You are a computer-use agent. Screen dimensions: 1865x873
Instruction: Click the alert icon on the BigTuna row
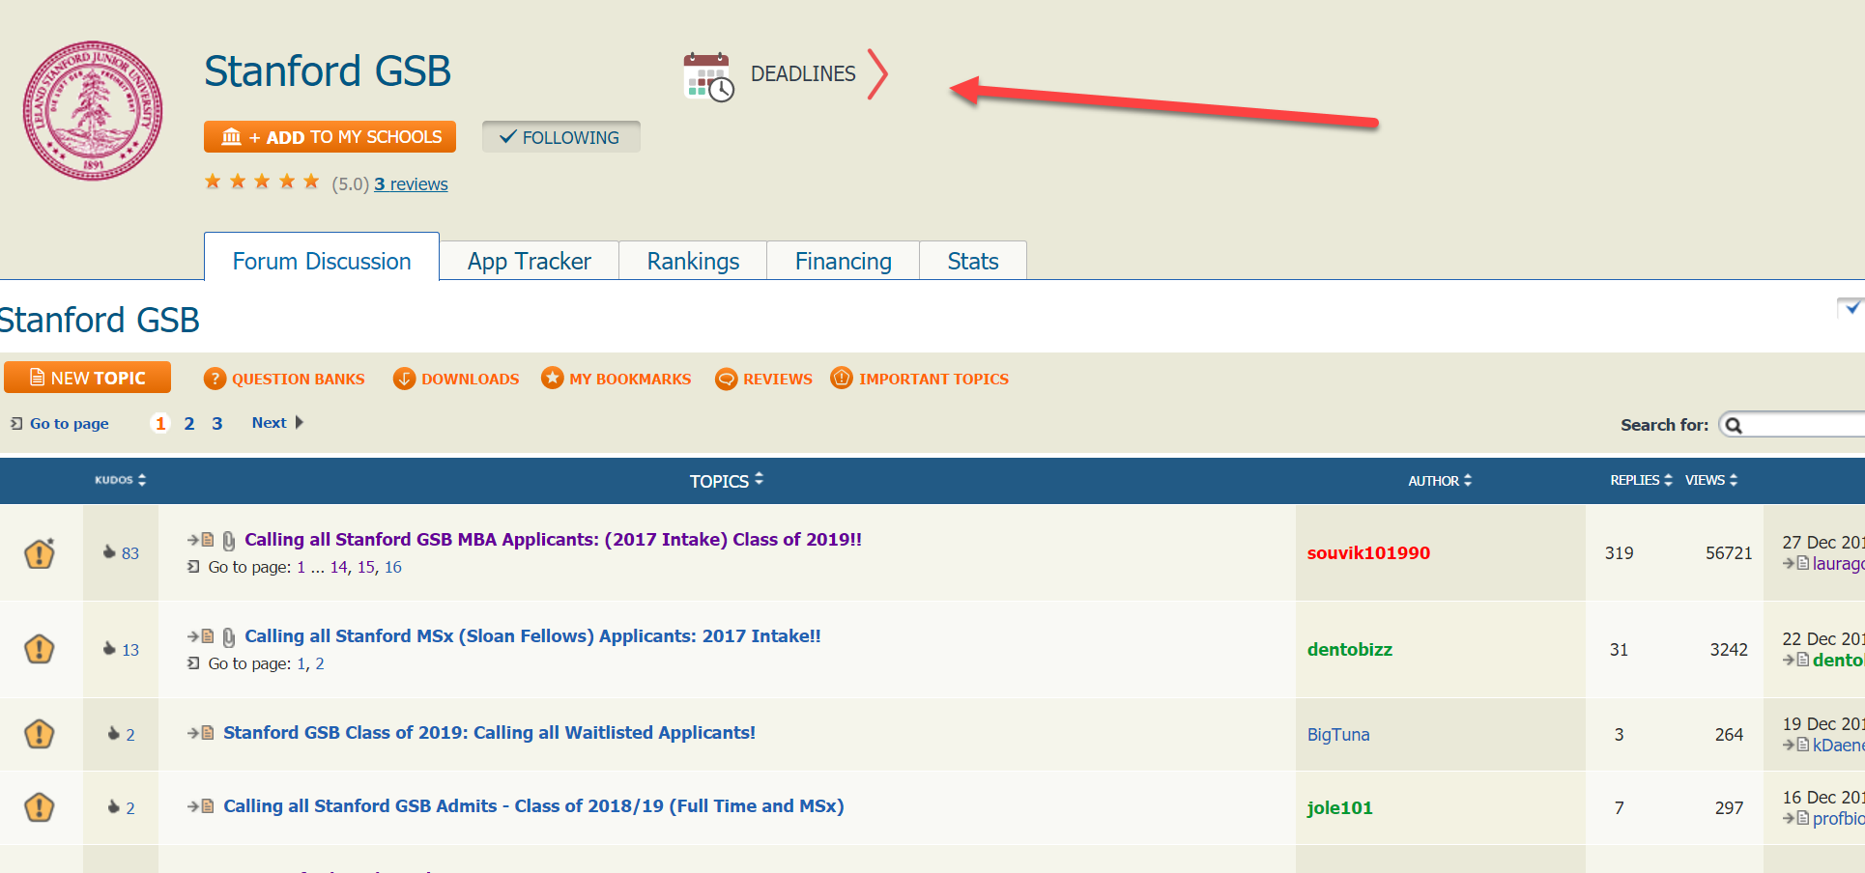pyautogui.click(x=39, y=734)
